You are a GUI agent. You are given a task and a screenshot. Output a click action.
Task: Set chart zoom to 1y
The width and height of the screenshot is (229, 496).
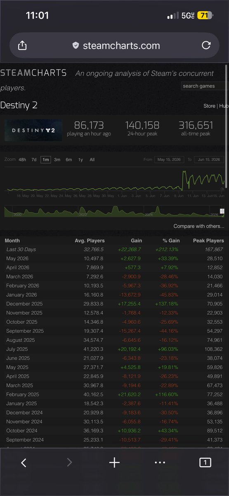click(80, 160)
